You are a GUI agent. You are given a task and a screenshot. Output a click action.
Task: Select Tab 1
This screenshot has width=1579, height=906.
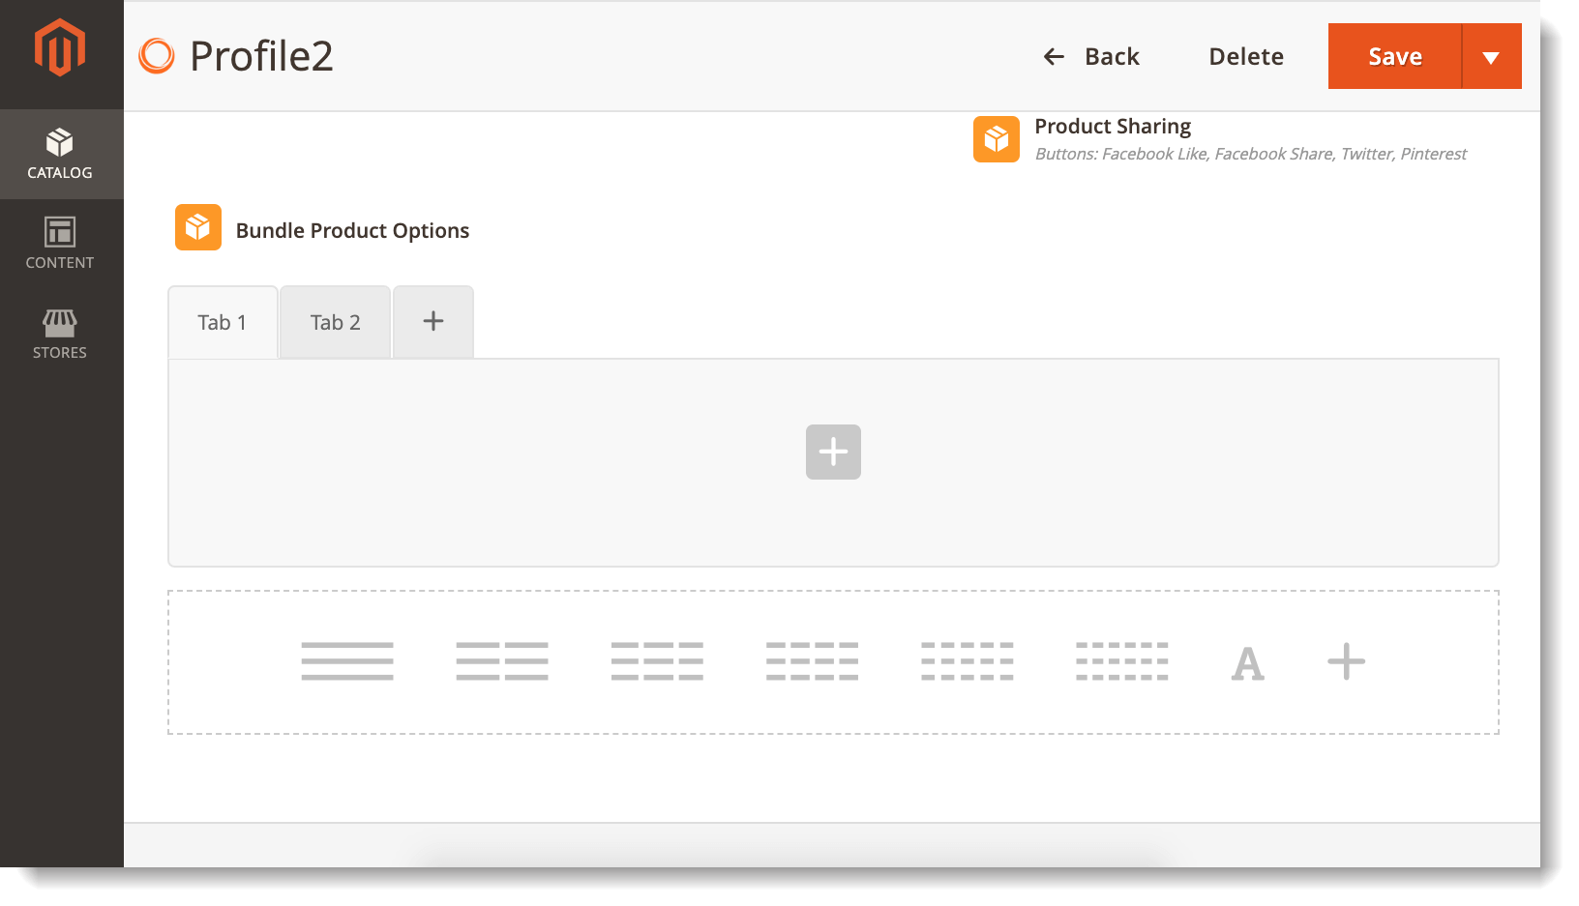pyautogui.click(x=223, y=322)
